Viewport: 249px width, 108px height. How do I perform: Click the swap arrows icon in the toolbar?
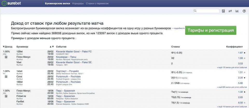(230, 11)
